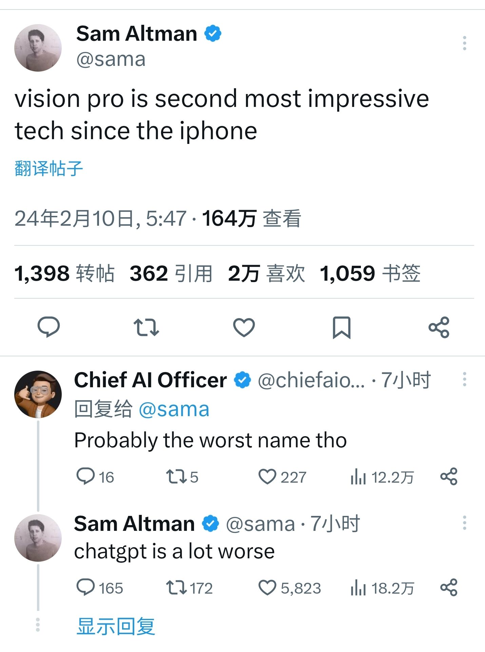Like the "chatgpt is a lot worse" reply
Image resolution: width=485 pixels, height=652 pixels.
(x=267, y=588)
